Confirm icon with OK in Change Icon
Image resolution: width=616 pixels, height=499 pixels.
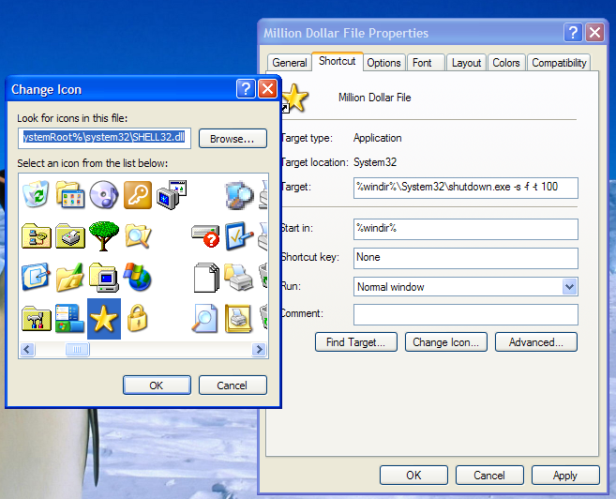(157, 386)
